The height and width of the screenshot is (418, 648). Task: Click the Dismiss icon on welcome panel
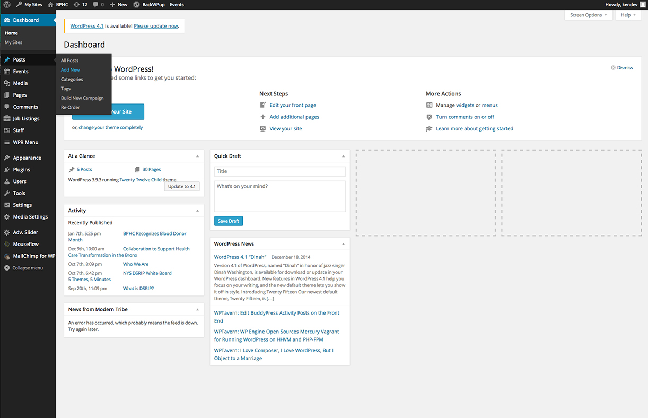614,68
